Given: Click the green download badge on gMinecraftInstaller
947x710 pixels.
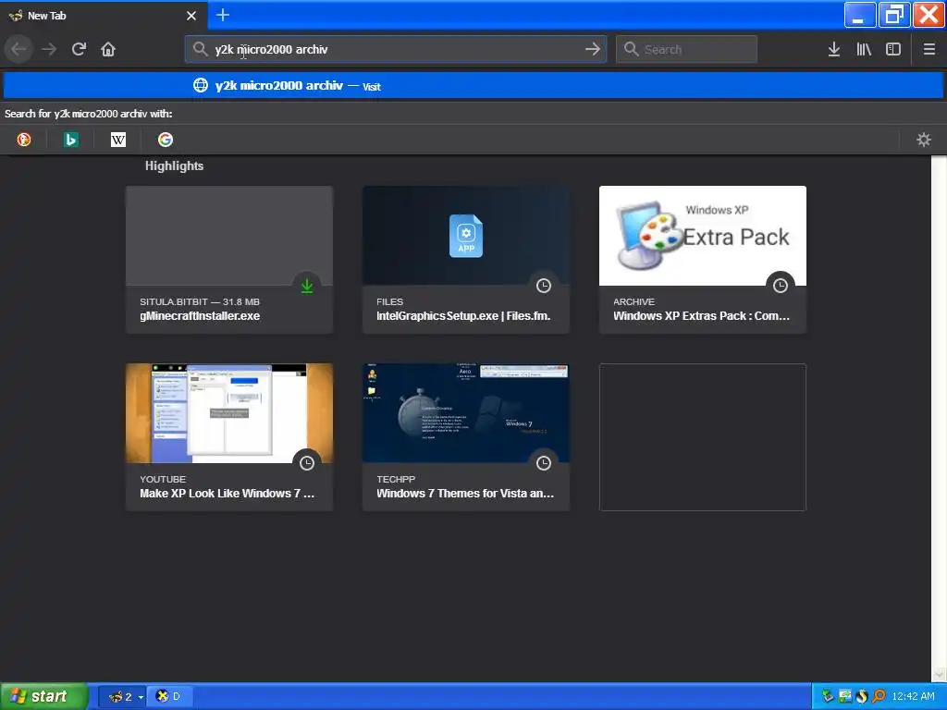Looking at the screenshot, I should coord(307,287).
